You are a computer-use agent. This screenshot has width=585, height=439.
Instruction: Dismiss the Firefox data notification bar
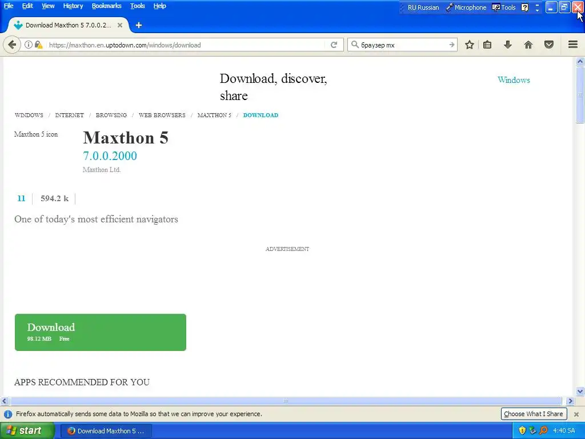(x=576, y=414)
